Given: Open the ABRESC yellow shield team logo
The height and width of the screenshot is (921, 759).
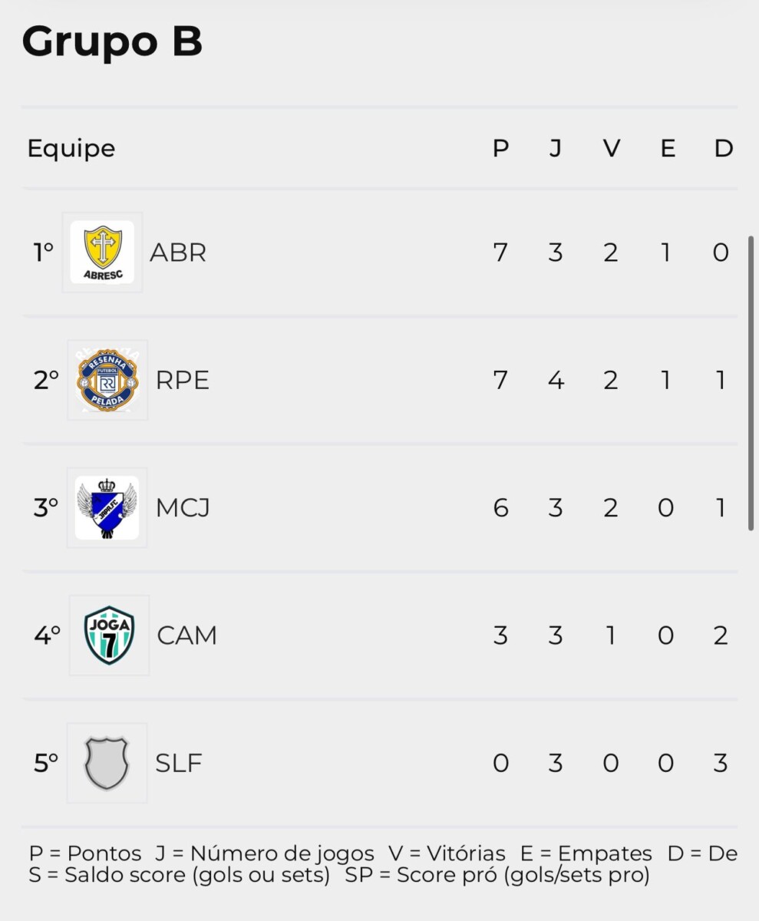Looking at the screenshot, I should click(102, 253).
